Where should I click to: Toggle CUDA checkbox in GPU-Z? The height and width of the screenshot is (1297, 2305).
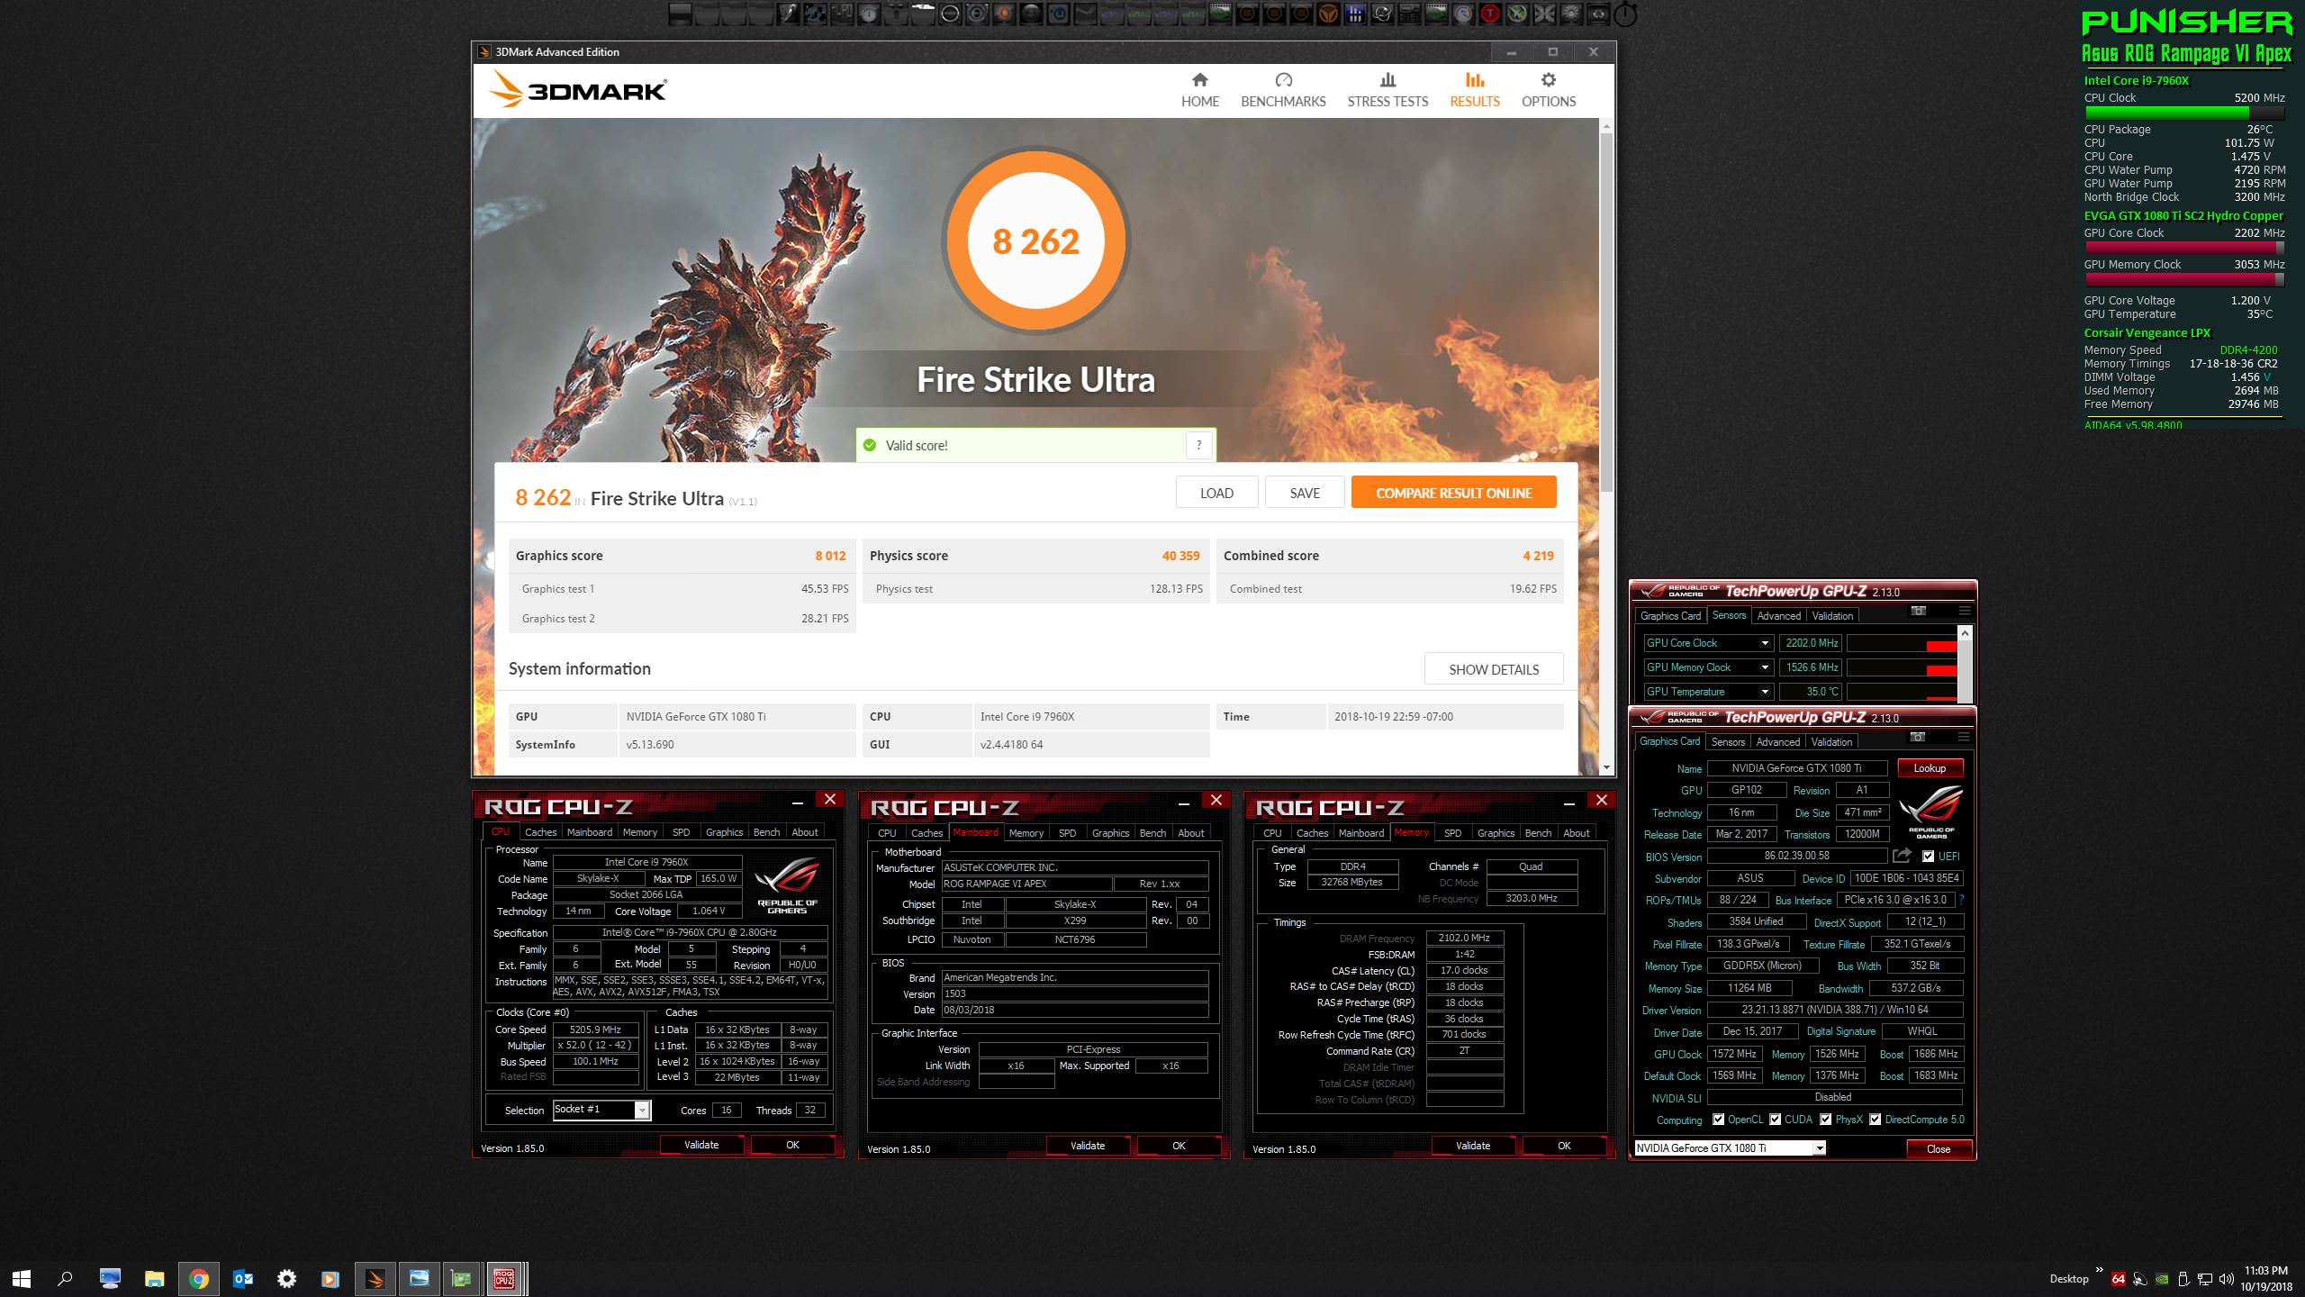[1775, 1120]
